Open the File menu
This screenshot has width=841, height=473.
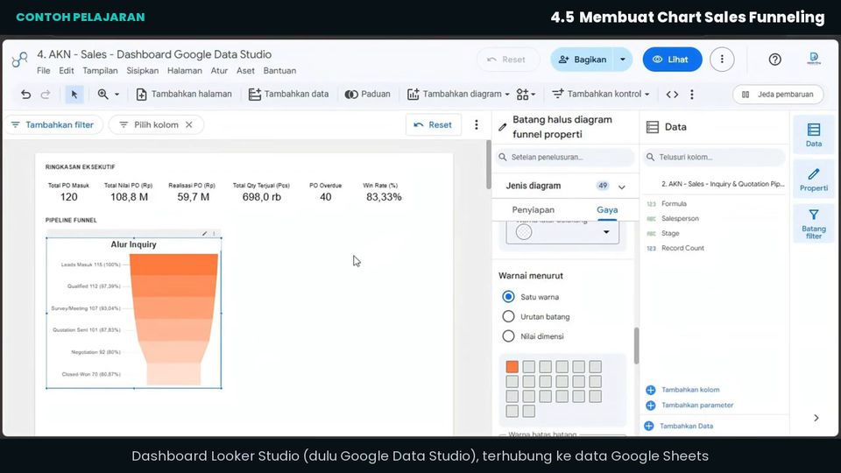tap(44, 71)
